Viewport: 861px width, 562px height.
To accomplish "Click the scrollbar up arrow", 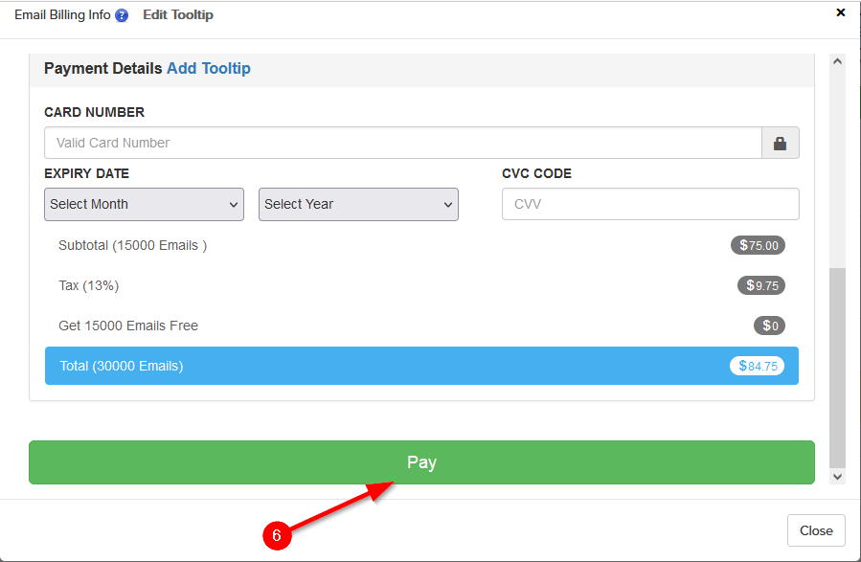I will click(838, 61).
